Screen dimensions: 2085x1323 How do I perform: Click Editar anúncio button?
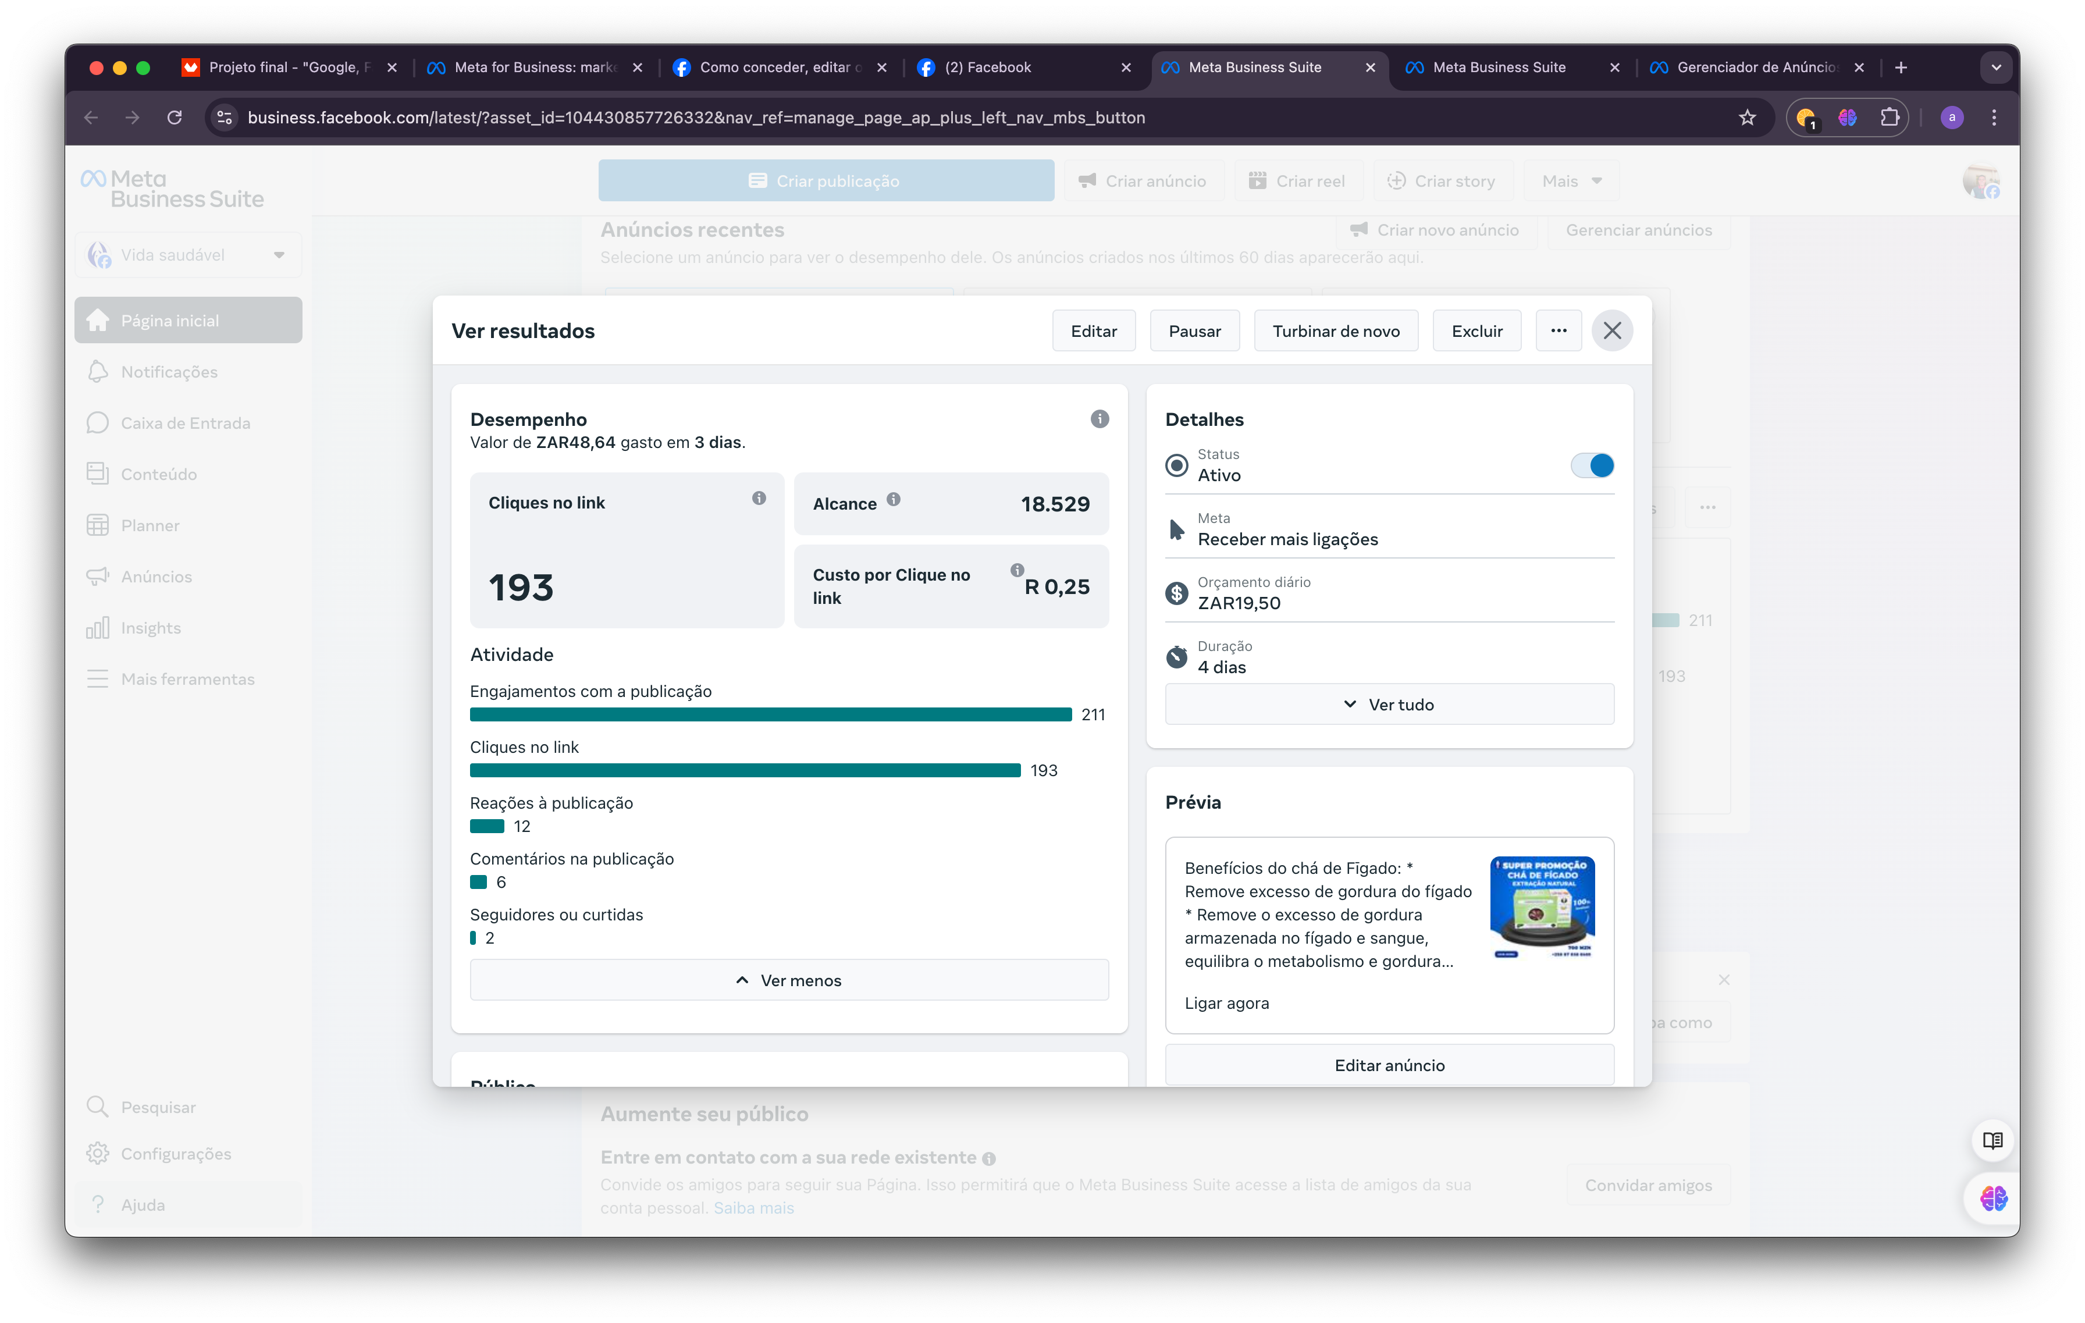tap(1389, 1065)
